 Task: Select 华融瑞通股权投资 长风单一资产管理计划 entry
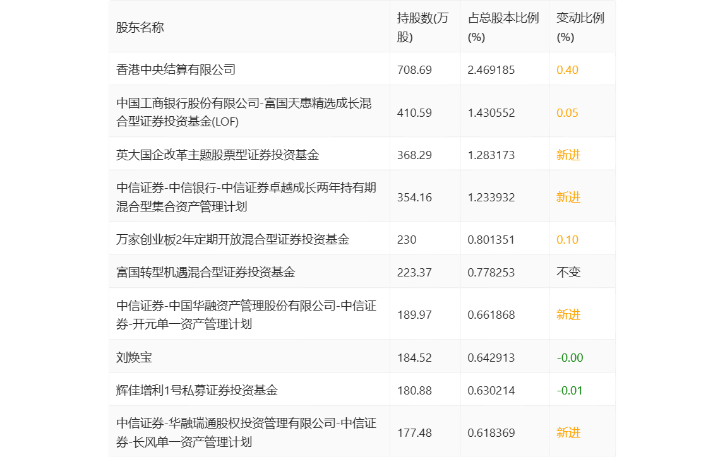246,432
